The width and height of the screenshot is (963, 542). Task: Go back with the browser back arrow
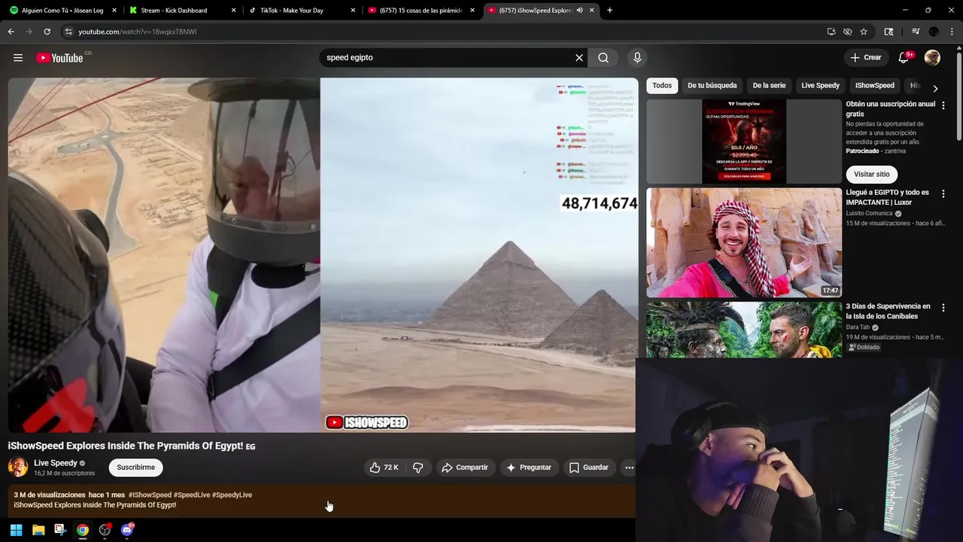pos(11,32)
